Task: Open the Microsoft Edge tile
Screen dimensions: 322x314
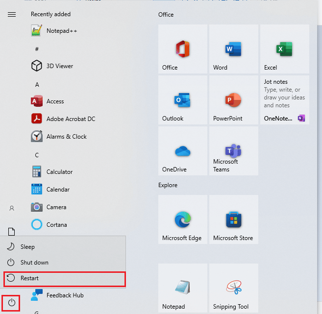Action: [x=182, y=219]
